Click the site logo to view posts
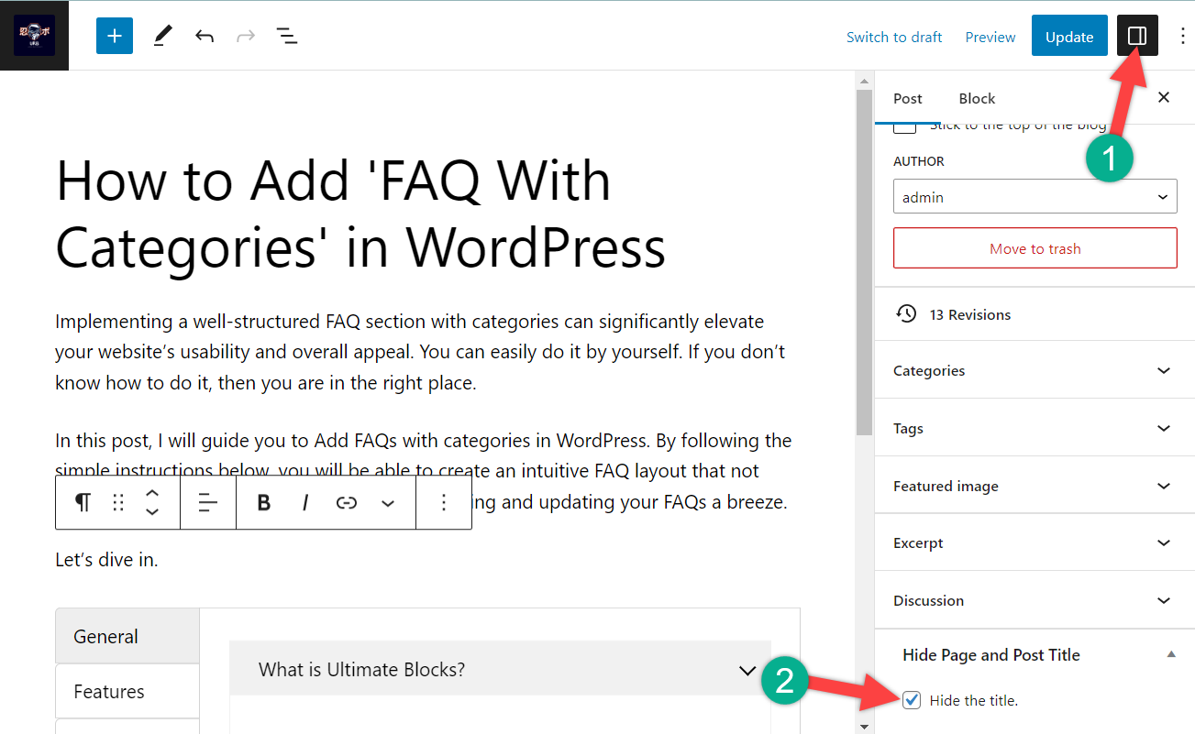Viewport: 1195px width, 734px height. pyautogui.click(x=34, y=36)
